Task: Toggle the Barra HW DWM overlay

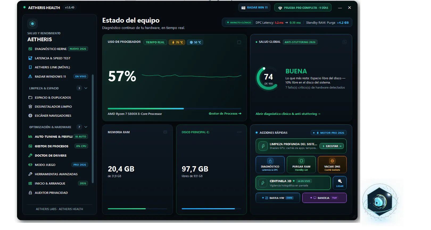Action: click(x=278, y=198)
